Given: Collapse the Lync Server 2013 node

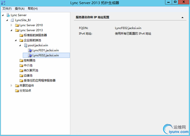Looking at the screenshot, I should pyautogui.click(x=11, y=30).
